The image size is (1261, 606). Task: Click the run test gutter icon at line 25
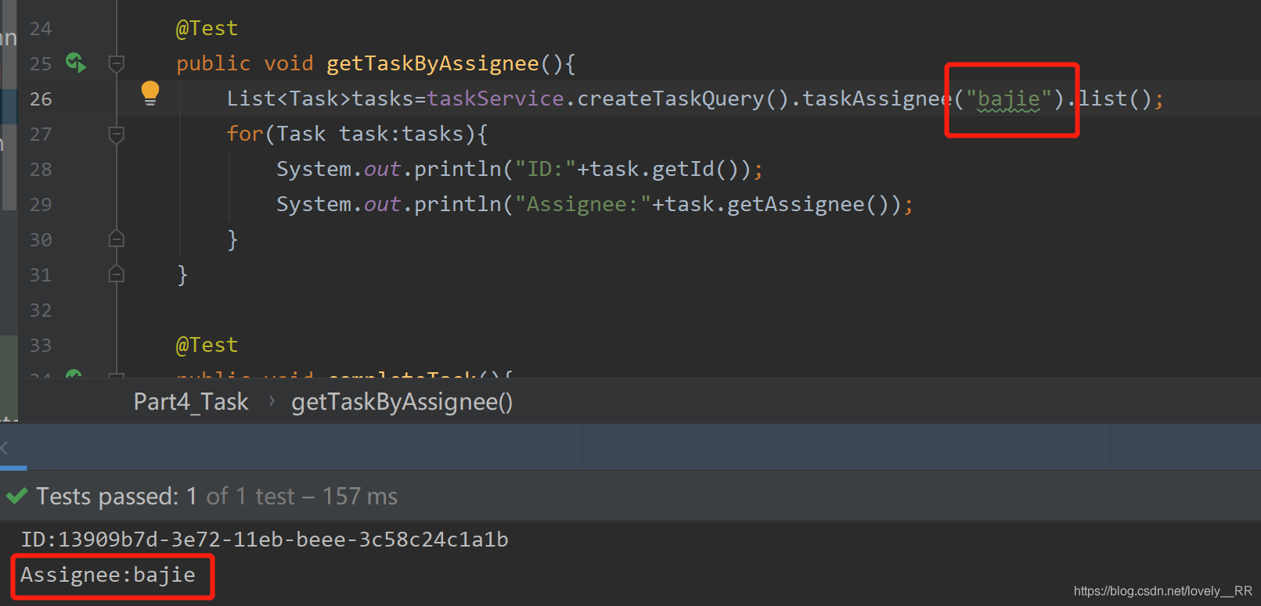[76, 63]
